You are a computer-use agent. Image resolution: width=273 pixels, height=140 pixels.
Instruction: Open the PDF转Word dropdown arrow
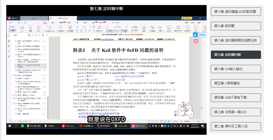pyautogui.click(x=54, y=31)
